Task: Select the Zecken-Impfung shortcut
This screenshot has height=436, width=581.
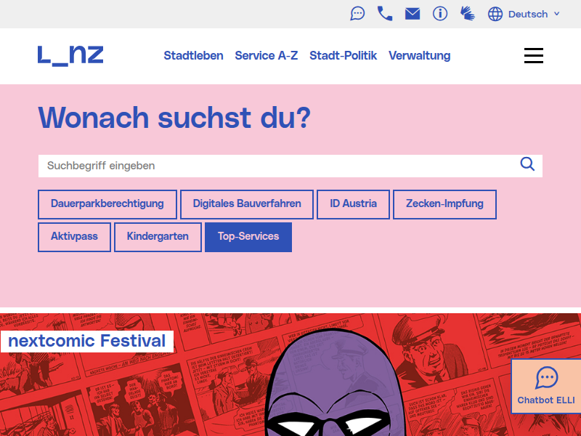Action: click(x=444, y=204)
